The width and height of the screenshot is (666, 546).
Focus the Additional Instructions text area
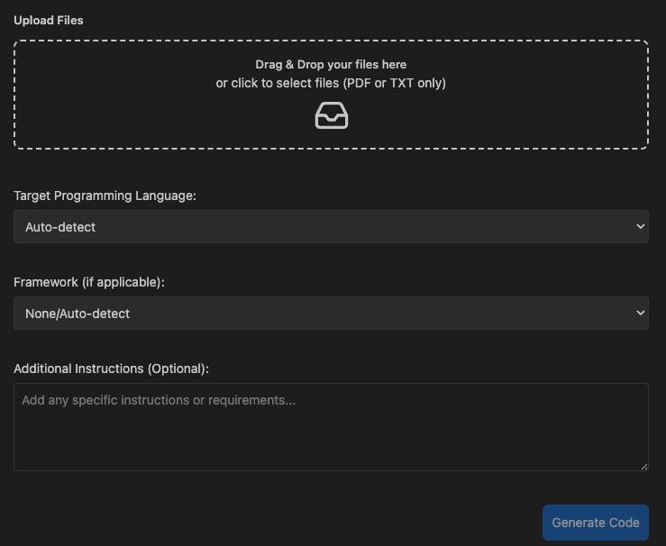[331, 427]
